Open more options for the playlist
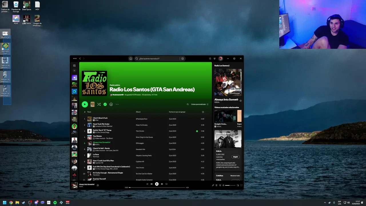This screenshot has height=206, width=366. (x=117, y=104)
